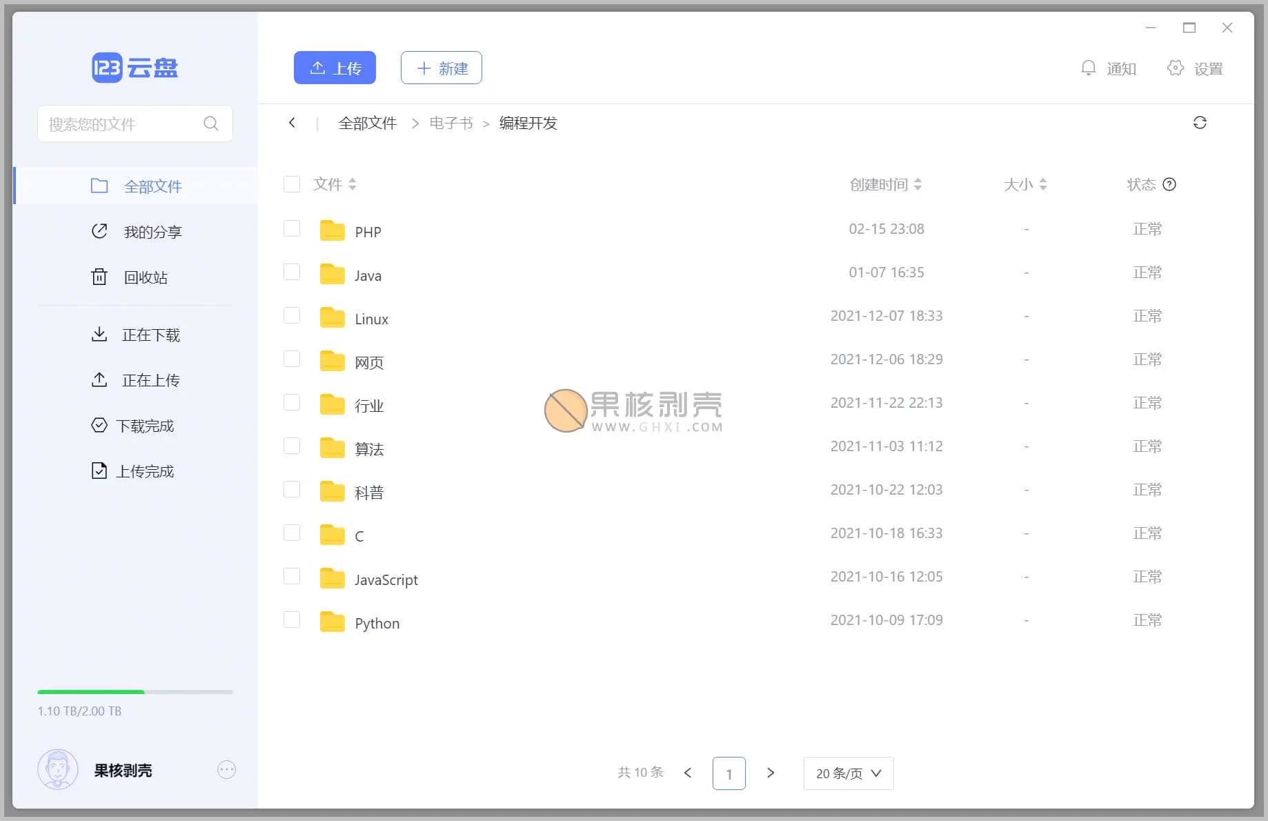Click the 状态 help question mark icon

click(x=1169, y=184)
